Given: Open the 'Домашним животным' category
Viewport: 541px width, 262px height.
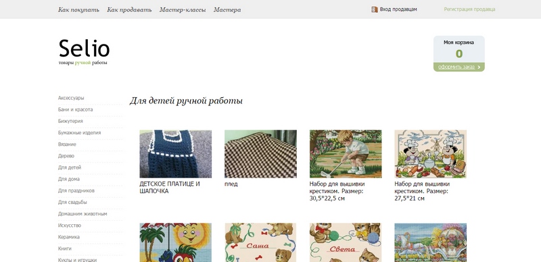Looking at the screenshot, I should 83,214.
